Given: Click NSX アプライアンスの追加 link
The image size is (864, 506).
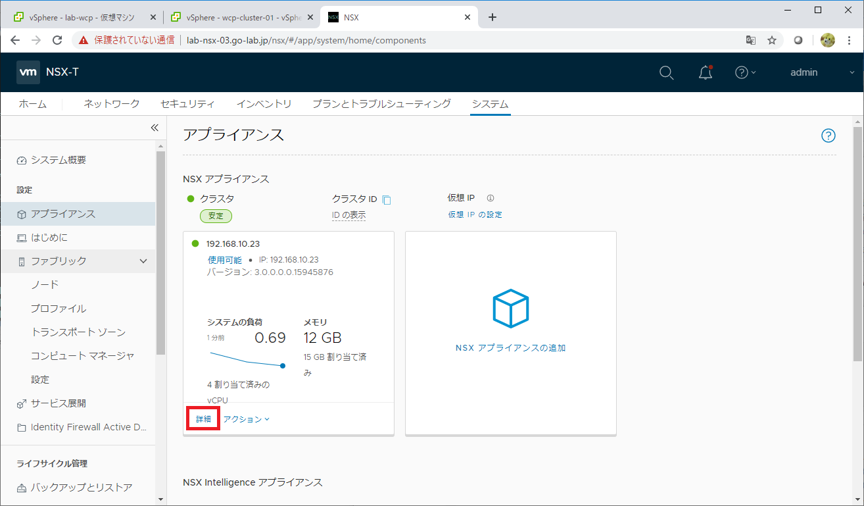Looking at the screenshot, I should click(510, 348).
